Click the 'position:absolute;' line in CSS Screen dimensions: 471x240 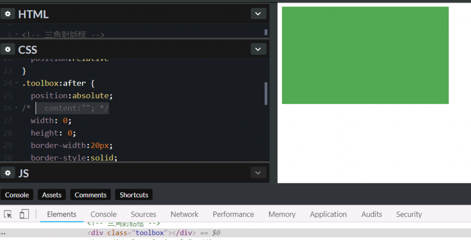tap(72, 96)
